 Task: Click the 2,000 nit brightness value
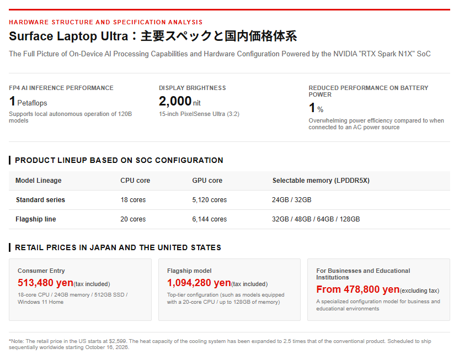180,102
